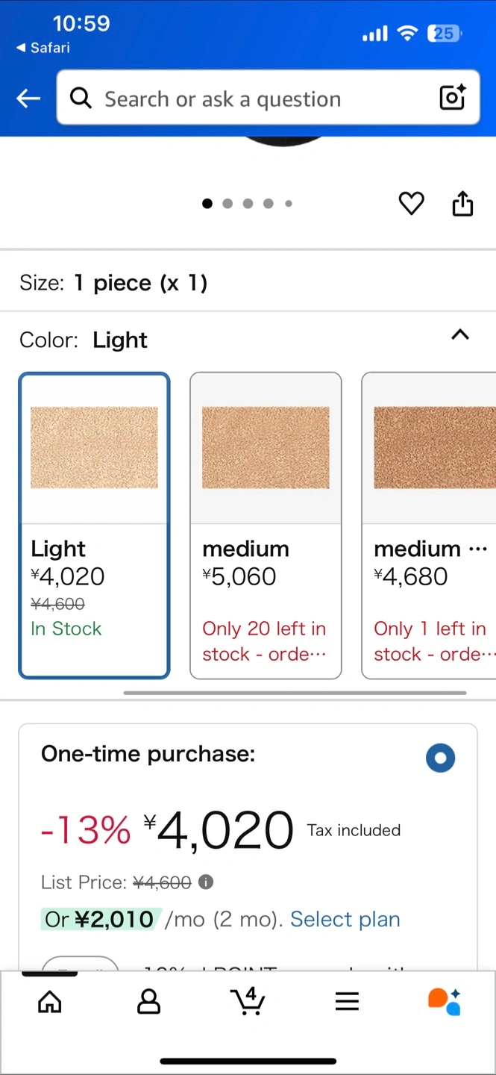The image size is (496, 1075).
Task: Tap the share icon
Action: 462,203
